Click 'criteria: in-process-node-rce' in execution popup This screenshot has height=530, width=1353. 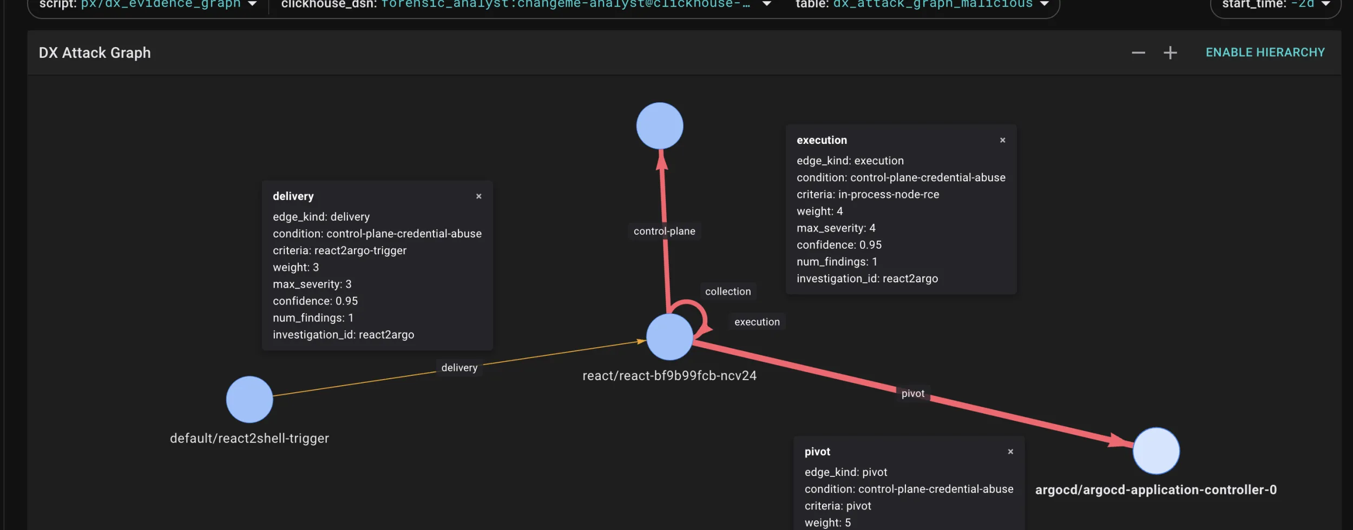tap(868, 194)
